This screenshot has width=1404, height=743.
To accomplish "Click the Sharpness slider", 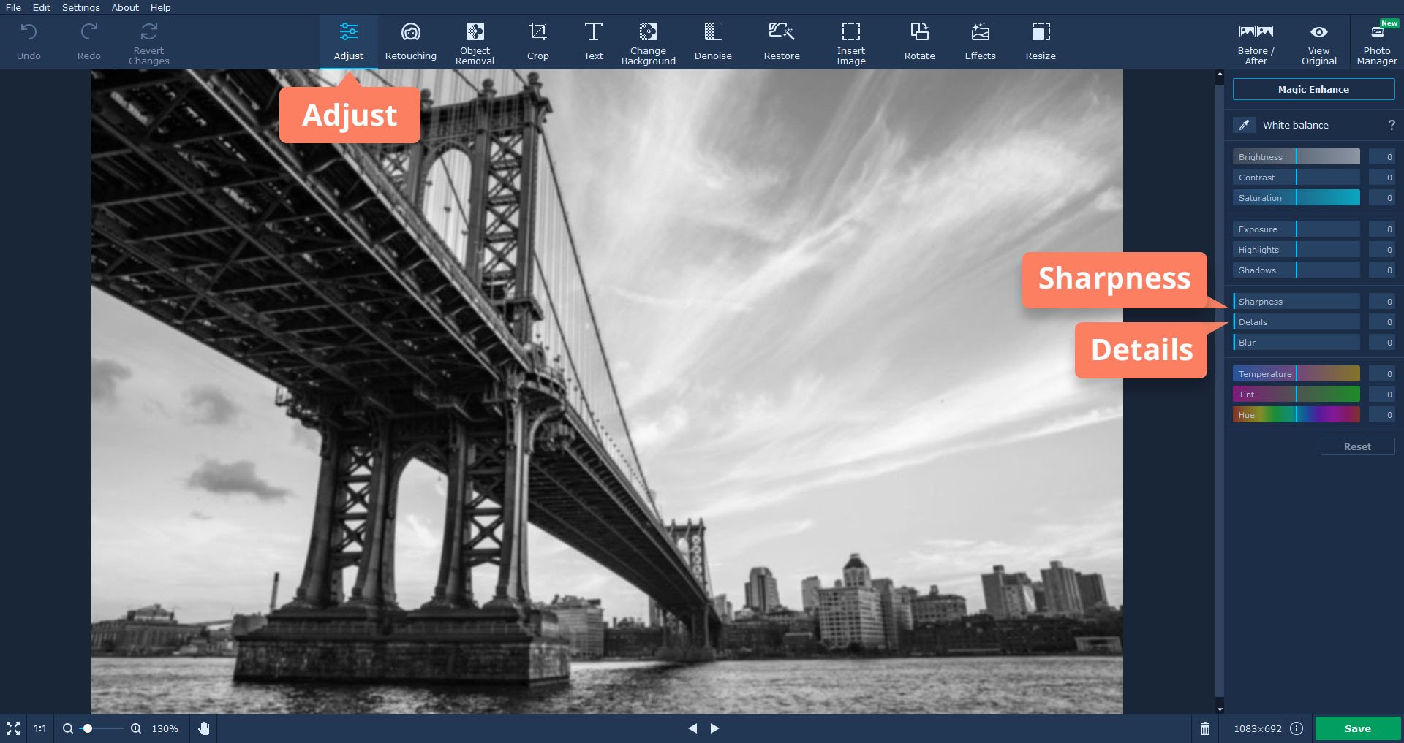I will point(1297,302).
